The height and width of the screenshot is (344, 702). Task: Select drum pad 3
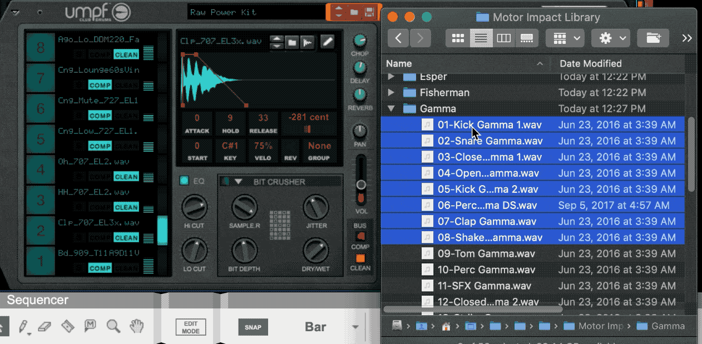click(x=40, y=200)
